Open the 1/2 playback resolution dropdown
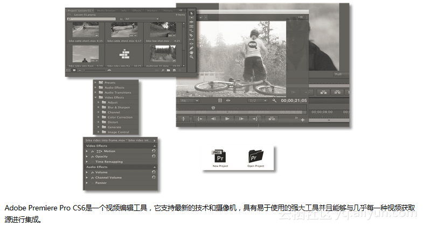The height and width of the screenshot is (226, 423). (258, 100)
